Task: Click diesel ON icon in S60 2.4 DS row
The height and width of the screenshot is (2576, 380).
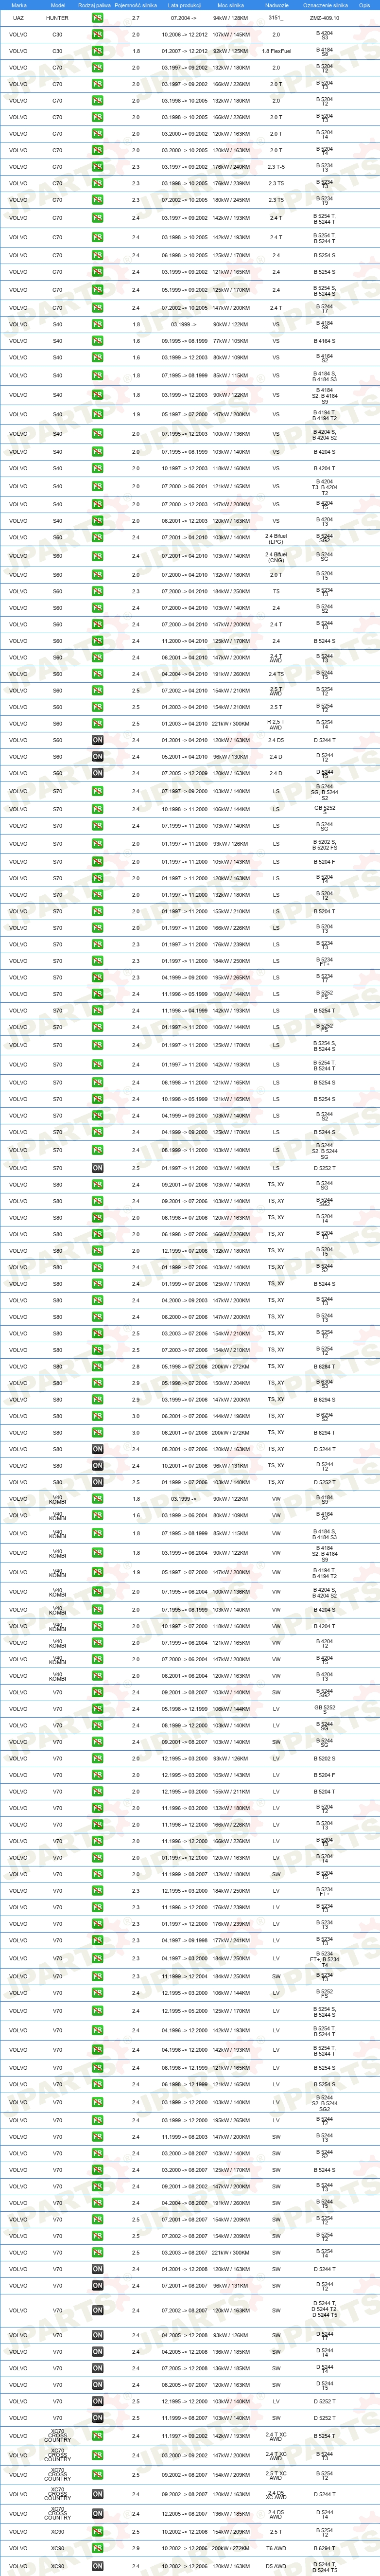Action: (97, 740)
